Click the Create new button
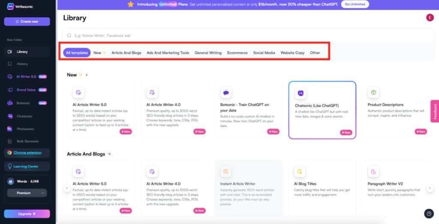 point(27,21)
